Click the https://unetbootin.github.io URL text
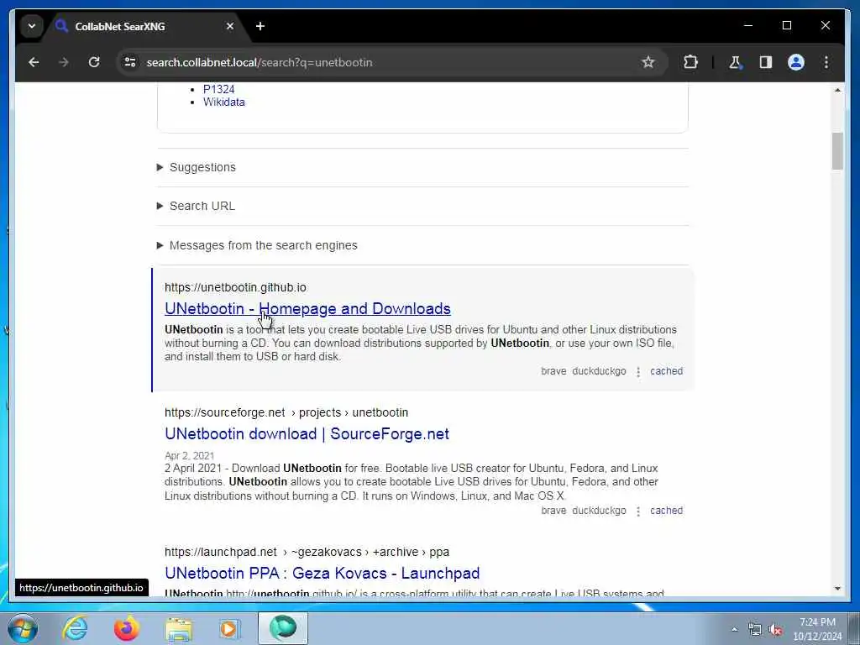860x645 pixels. pyautogui.click(x=235, y=287)
